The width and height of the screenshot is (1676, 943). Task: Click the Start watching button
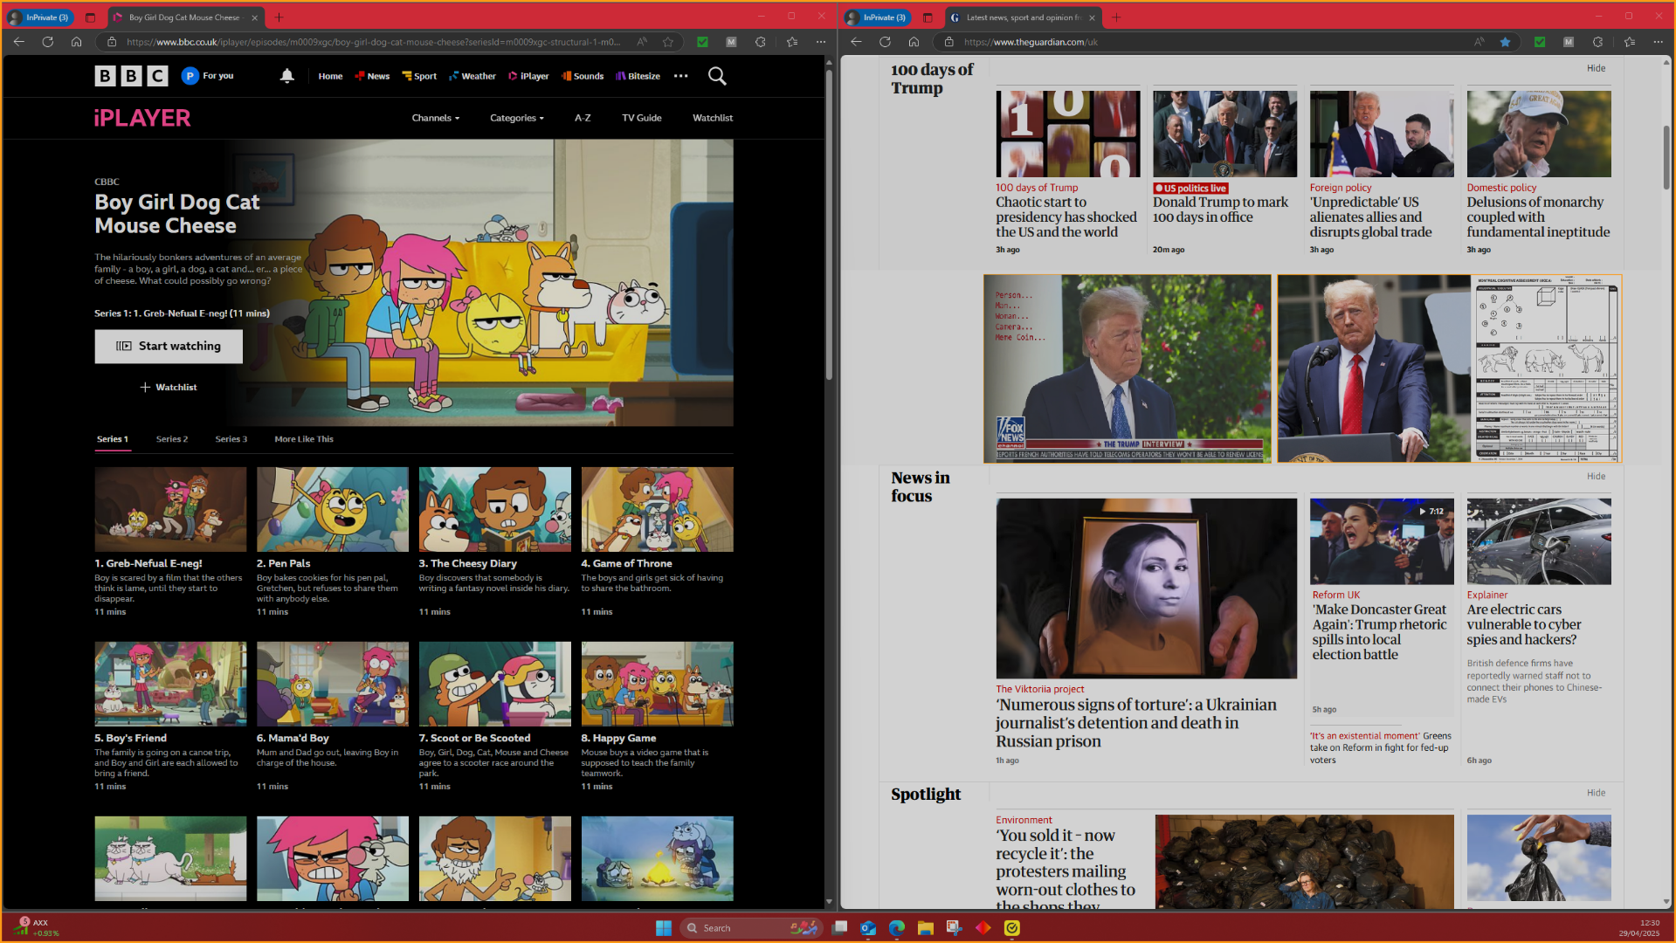[169, 347]
